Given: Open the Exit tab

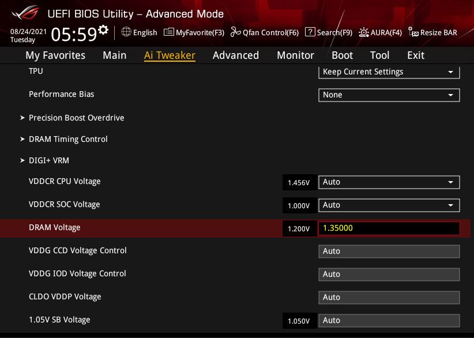Looking at the screenshot, I should tap(416, 55).
